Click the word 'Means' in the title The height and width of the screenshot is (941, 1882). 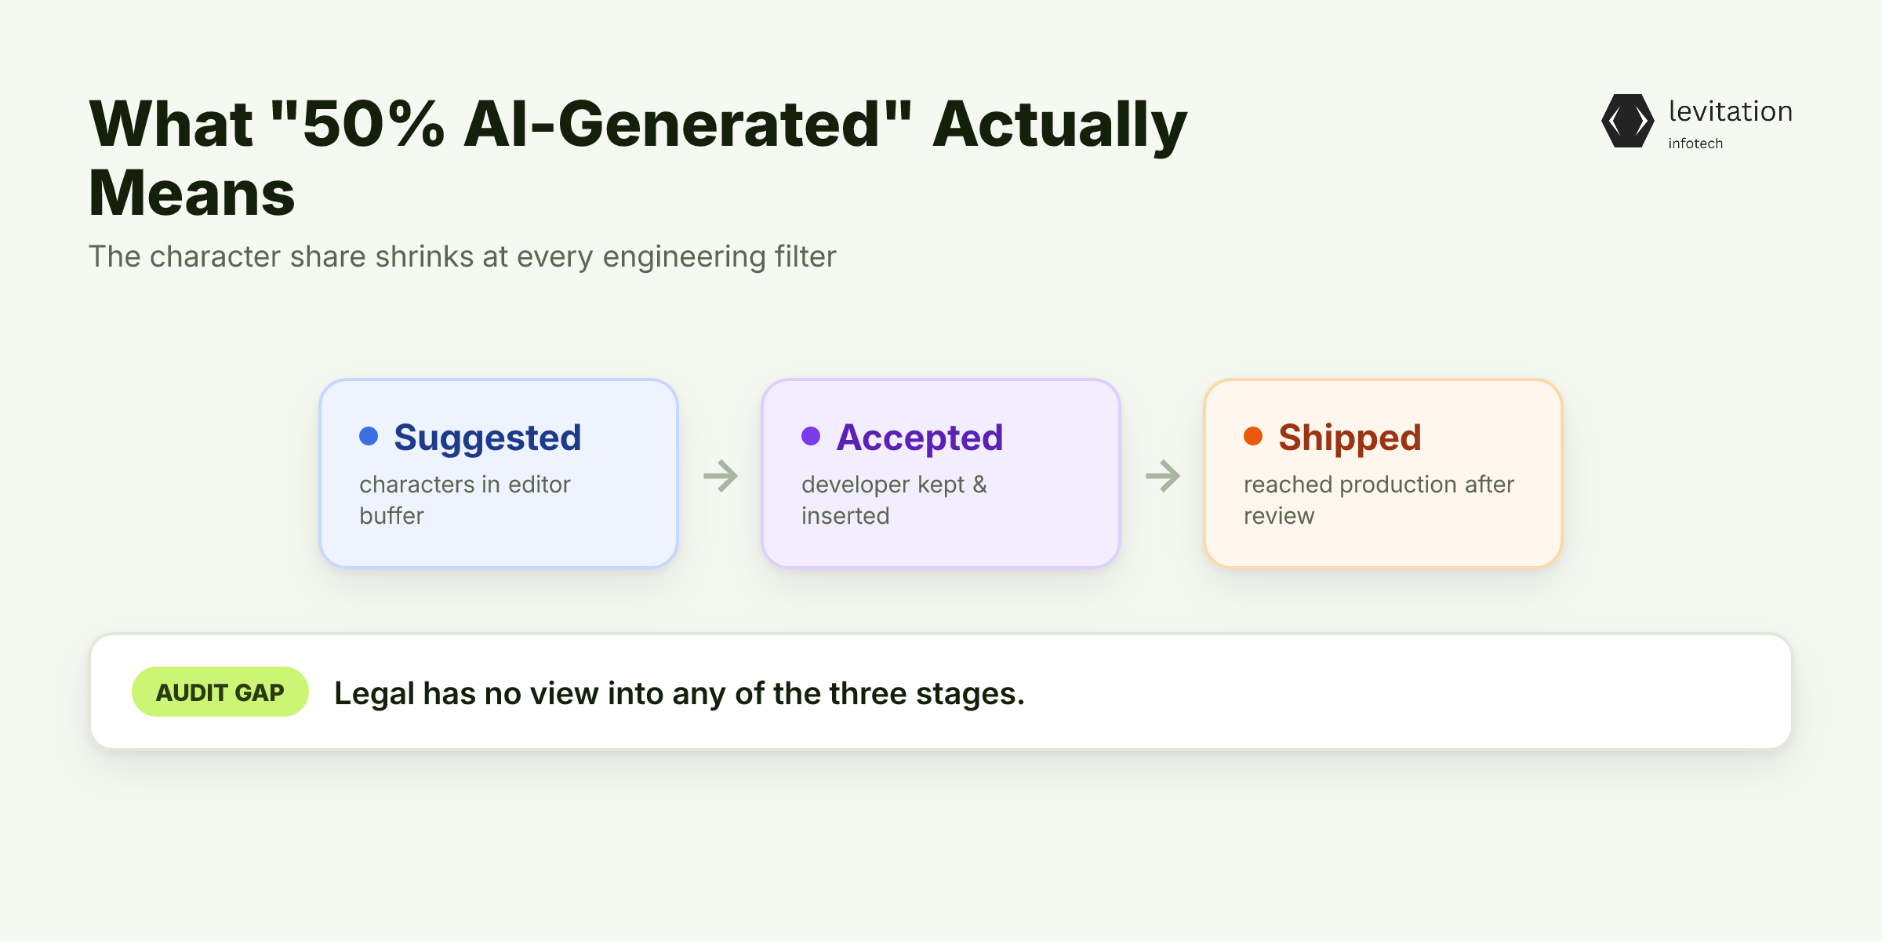click(x=192, y=193)
